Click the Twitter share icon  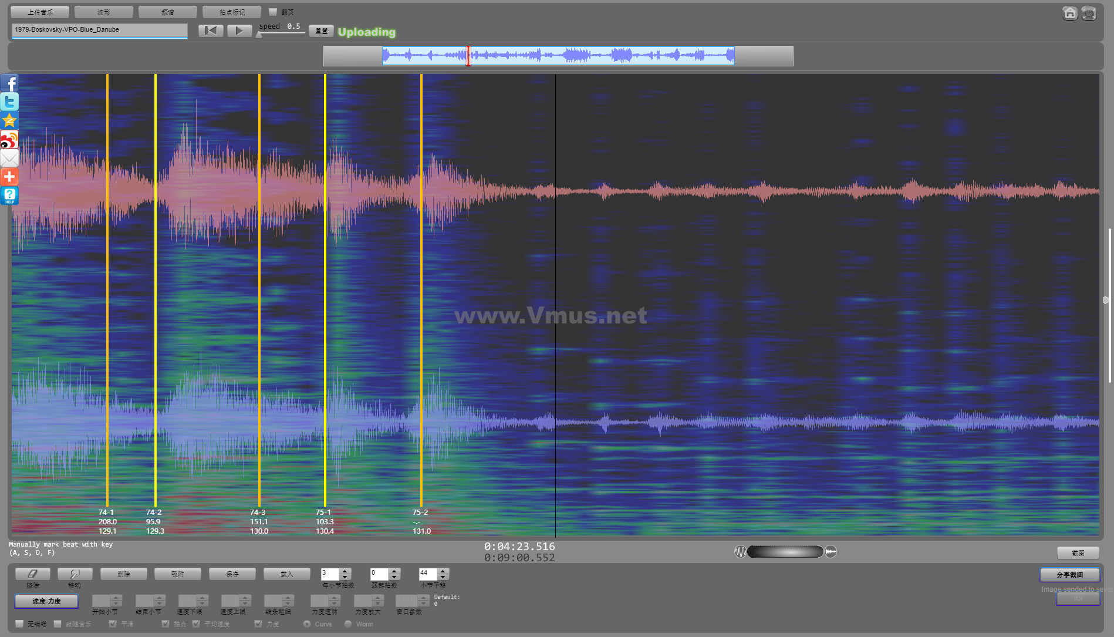(9, 102)
